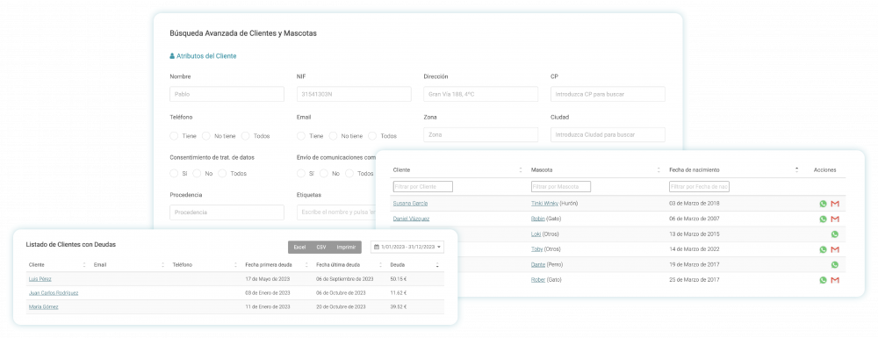Open WhatsApp for Loki (Otros) row
This screenshot has height=338, width=878.
click(835, 234)
